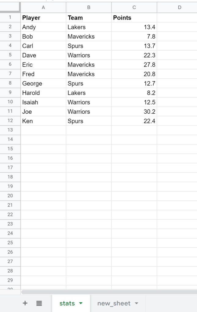
Task: Add a new sheet with the plus icon
Action: [25, 303]
